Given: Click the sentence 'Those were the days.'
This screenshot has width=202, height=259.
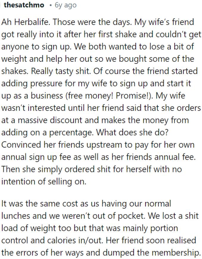Looking at the screenshot, I should point(92,22).
